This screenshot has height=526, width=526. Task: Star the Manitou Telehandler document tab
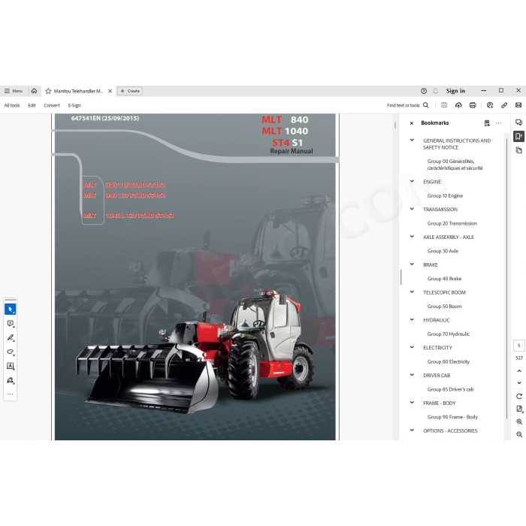(x=48, y=91)
